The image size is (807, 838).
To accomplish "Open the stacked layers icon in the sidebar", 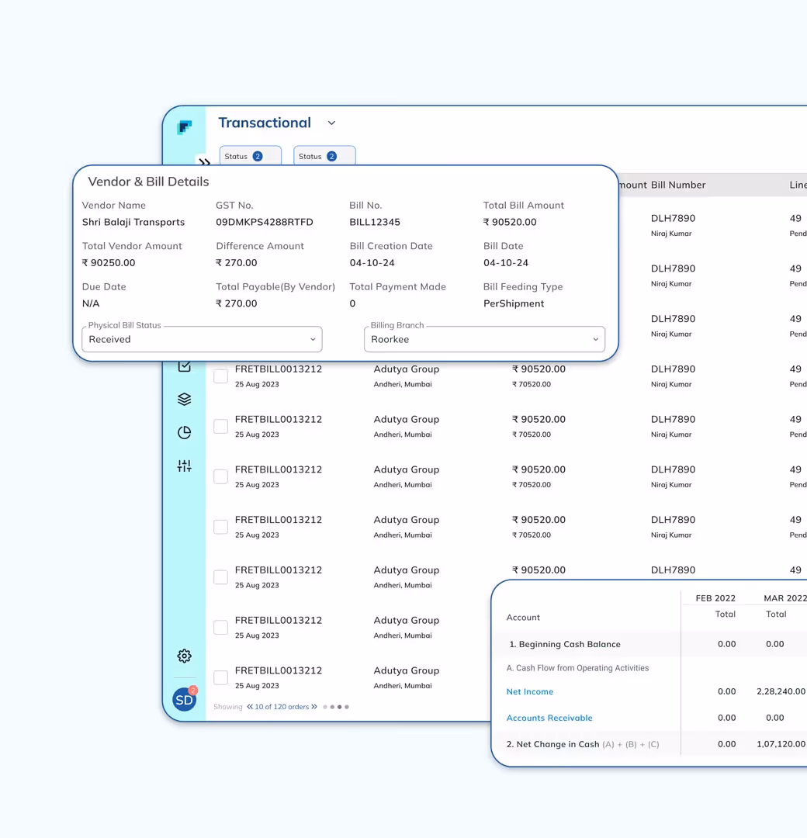I will pyautogui.click(x=185, y=400).
